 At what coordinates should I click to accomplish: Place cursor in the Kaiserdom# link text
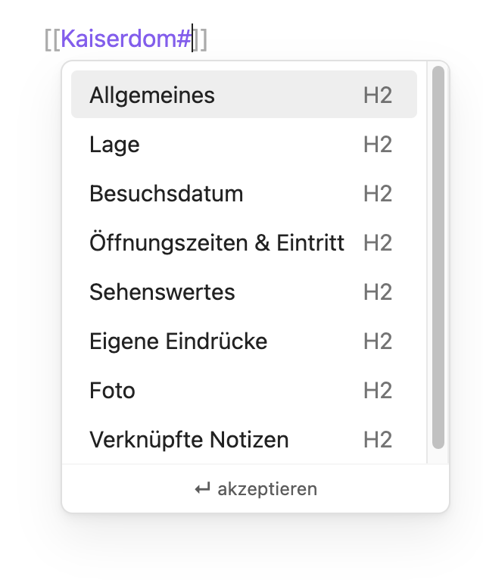pos(126,38)
